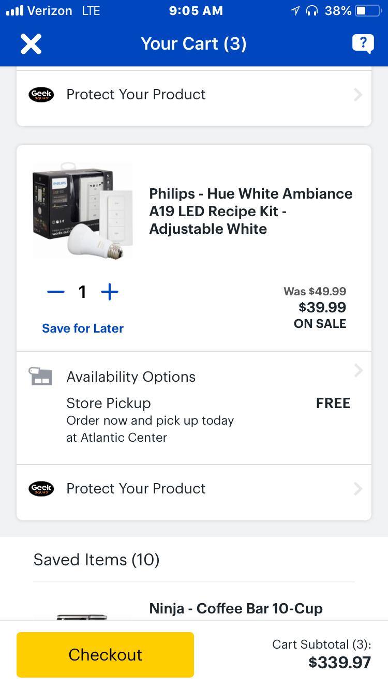
Task: Tap the plus icon to increase quantity
Action: [x=110, y=292]
